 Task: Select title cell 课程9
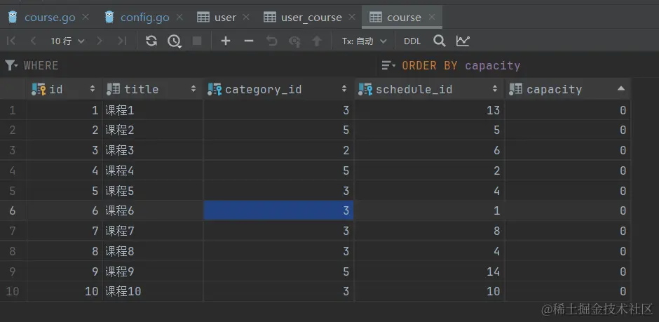tap(153, 271)
